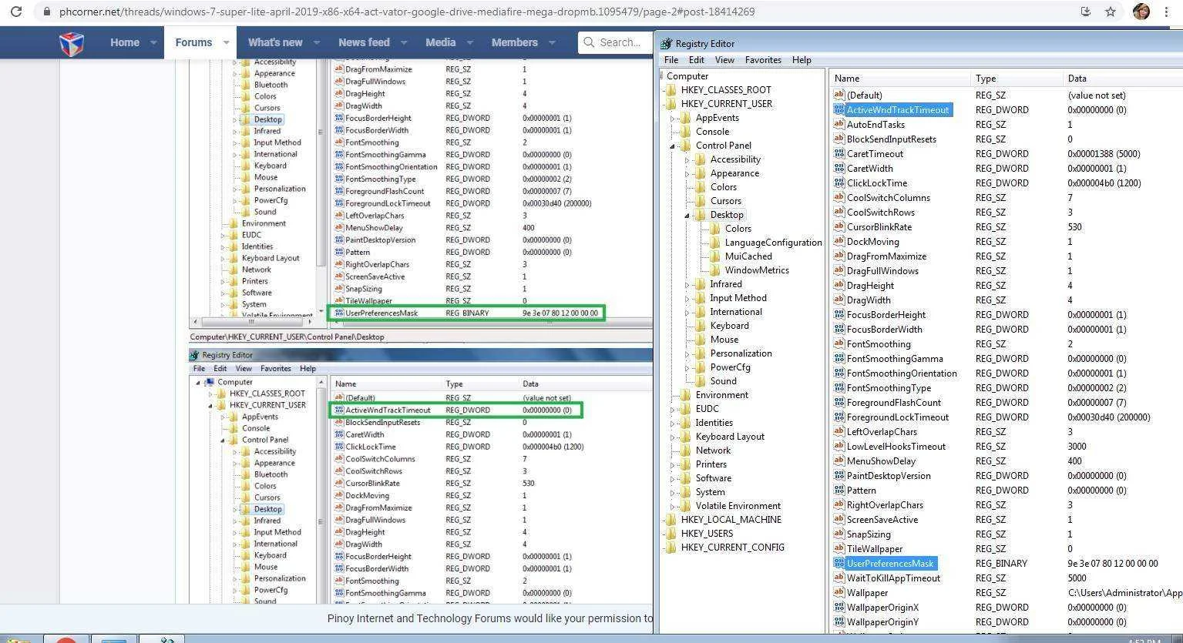
Task: Open the Registry Editor View menu
Action: click(724, 60)
